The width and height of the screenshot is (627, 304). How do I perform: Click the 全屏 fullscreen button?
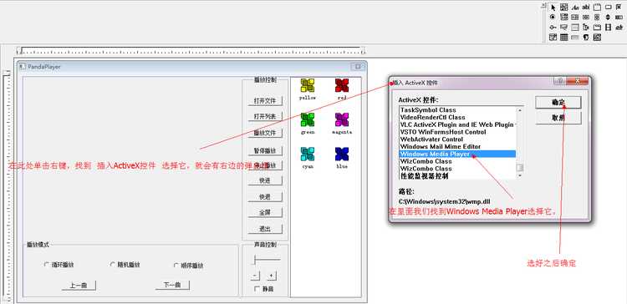(x=265, y=212)
